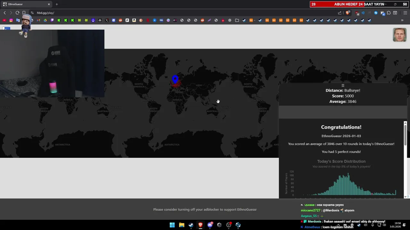Reload the hbd.gg page
The width and height of the screenshot is (410, 230).
tap(17, 13)
